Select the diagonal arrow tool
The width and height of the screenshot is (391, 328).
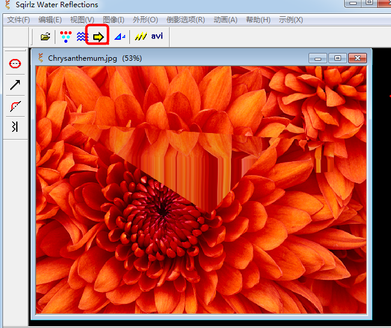tap(15, 85)
